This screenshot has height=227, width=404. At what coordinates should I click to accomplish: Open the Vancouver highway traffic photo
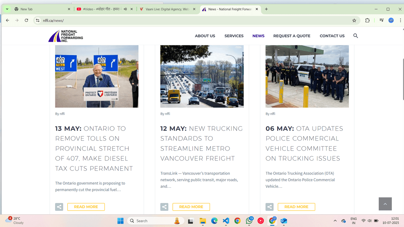point(202,76)
